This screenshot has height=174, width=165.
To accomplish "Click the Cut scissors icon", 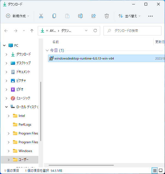I will 41,16.
